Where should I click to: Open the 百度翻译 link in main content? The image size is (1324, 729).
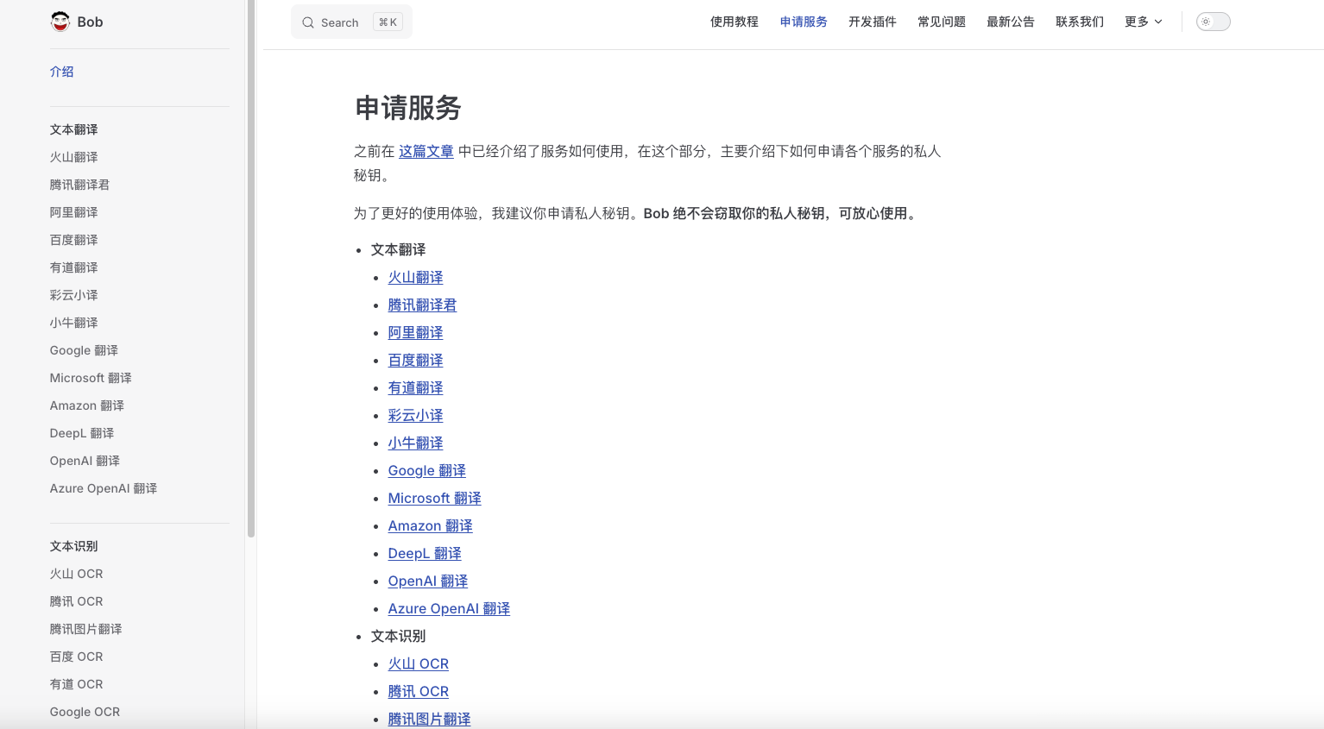[x=415, y=360]
